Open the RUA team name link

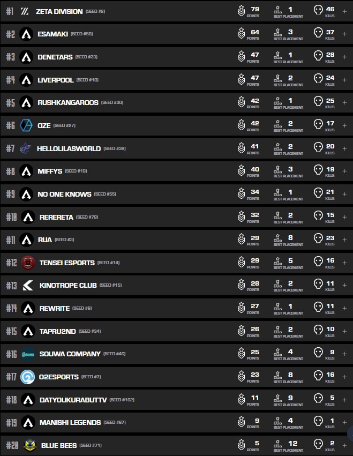click(x=46, y=240)
